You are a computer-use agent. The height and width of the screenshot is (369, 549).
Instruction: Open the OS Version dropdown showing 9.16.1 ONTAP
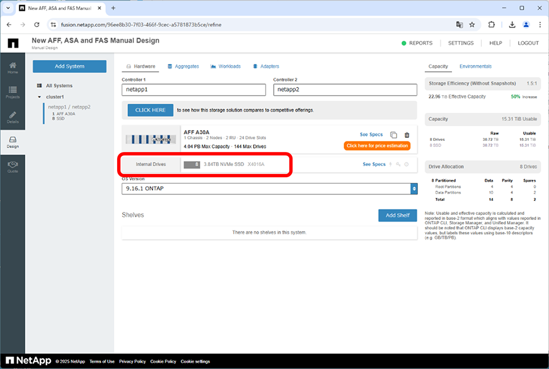[x=269, y=188]
